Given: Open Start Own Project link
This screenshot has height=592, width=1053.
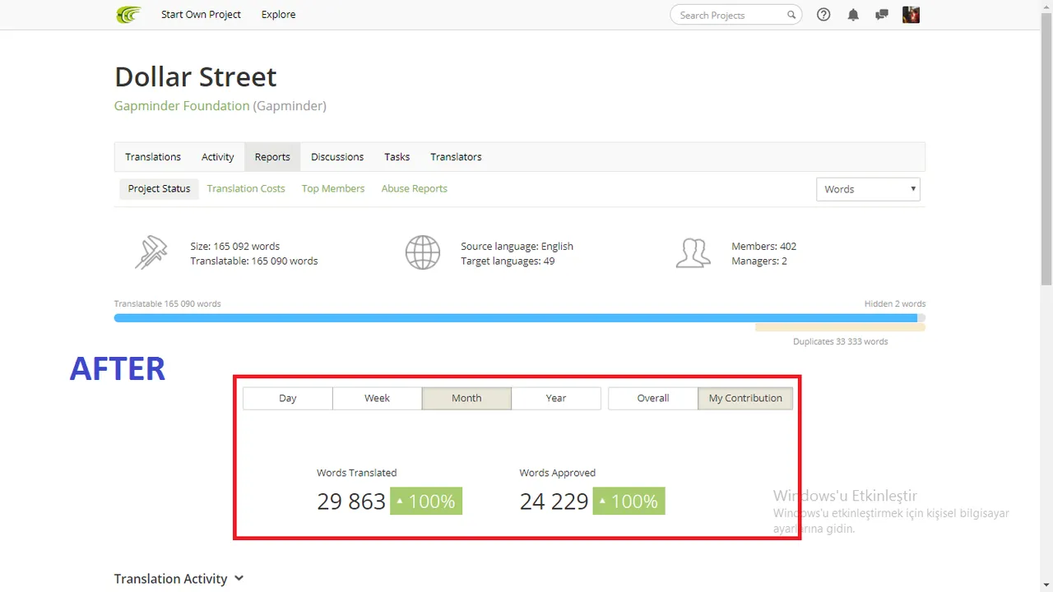Looking at the screenshot, I should coord(201,14).
